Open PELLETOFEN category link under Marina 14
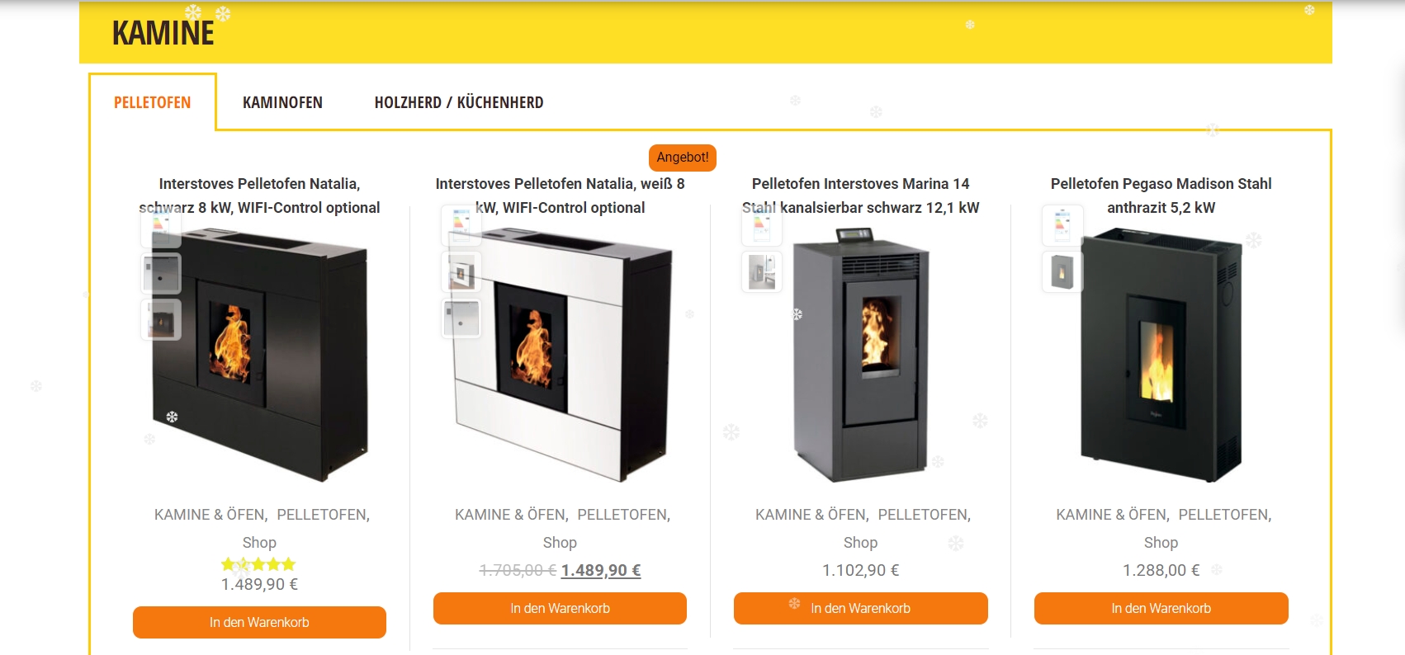The image size is (1405, 655). point(924,515)
